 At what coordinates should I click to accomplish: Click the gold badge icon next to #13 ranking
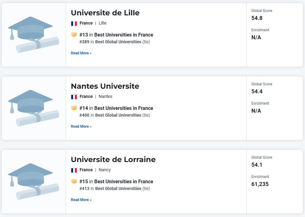(74, 35)
